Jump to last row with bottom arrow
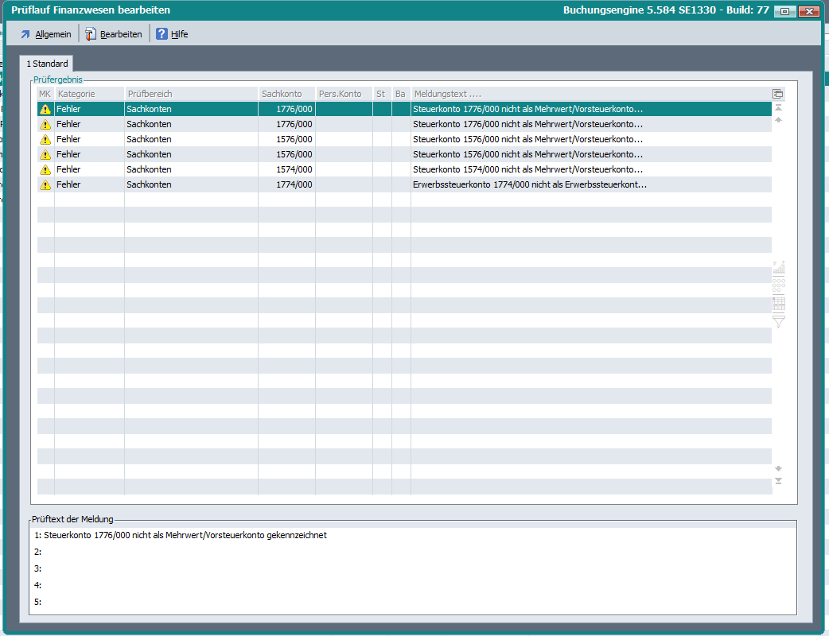Viewport: 829px width, 636px height. pos(778,481)
